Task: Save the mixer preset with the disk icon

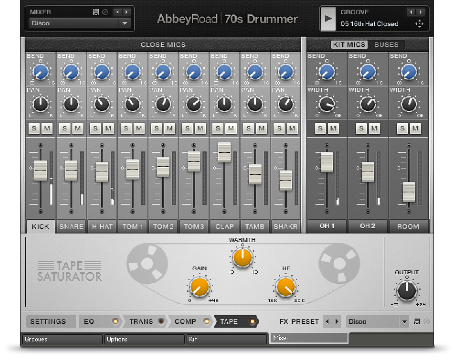Action: [96, 12]
